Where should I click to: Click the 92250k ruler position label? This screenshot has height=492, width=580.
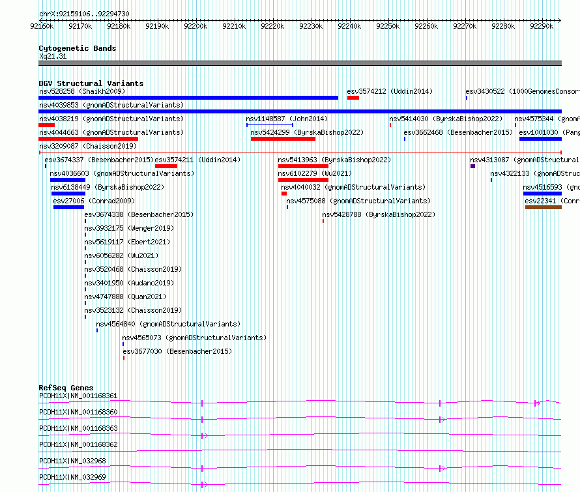point(388,26)
